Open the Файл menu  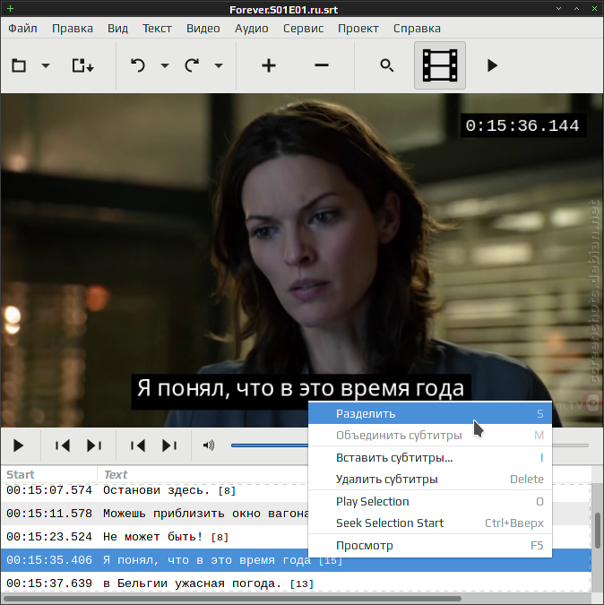(22, 28)
